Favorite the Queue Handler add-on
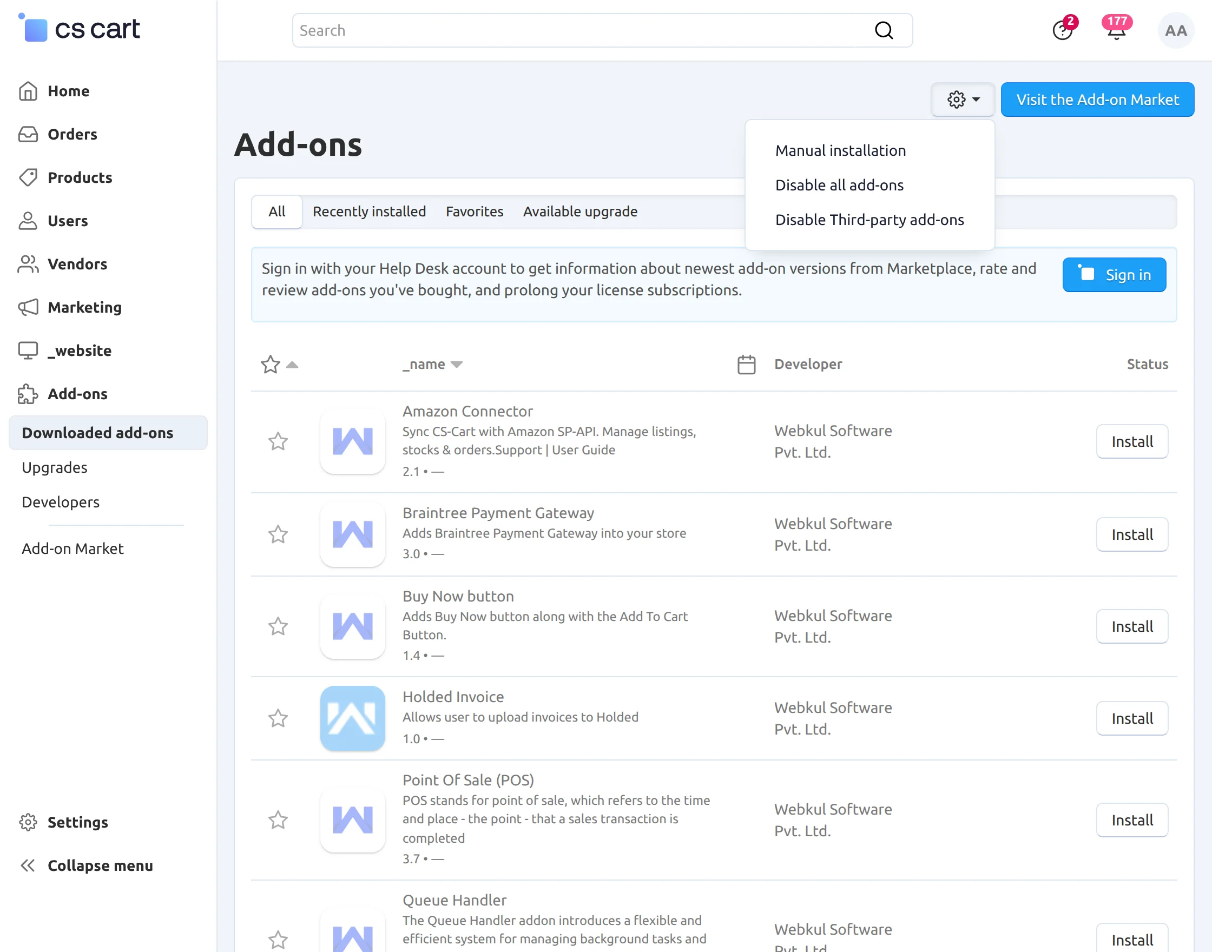The width and height of the screenshot is (1212, 952). click(x=278, y=940)
